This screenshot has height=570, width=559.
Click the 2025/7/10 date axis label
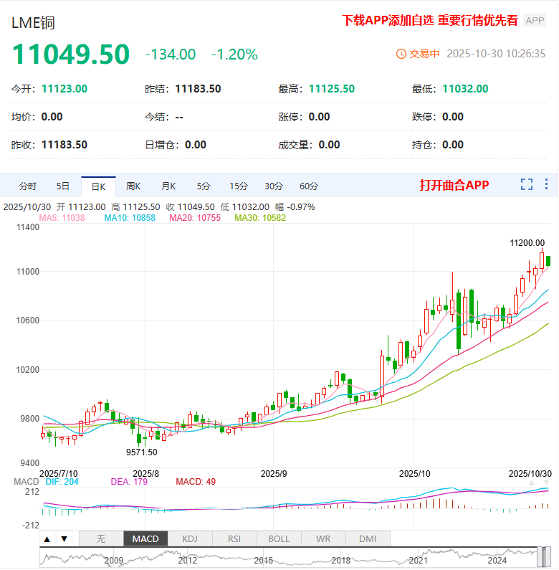pyautogui.click(x=59, y=474)
